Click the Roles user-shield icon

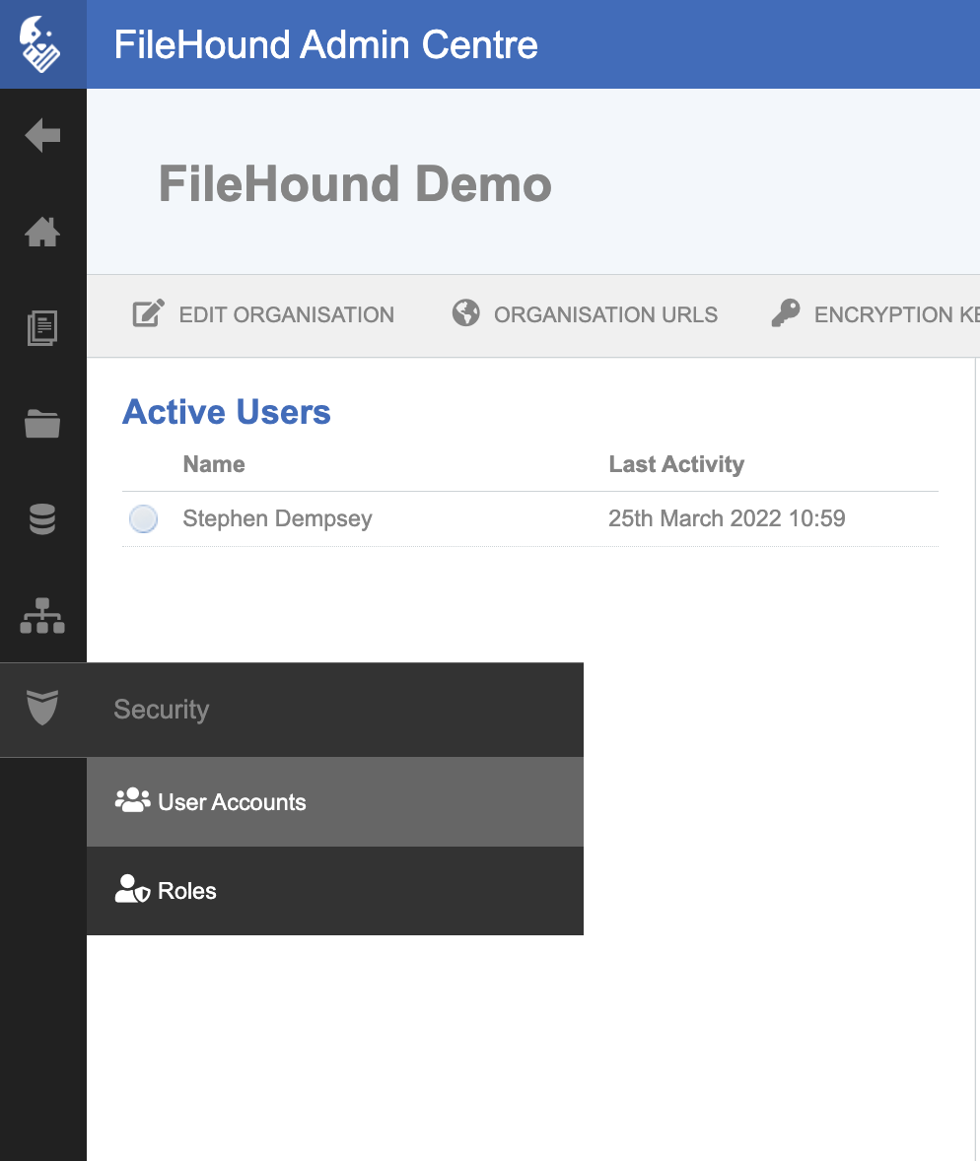click(x=132, y=889)
